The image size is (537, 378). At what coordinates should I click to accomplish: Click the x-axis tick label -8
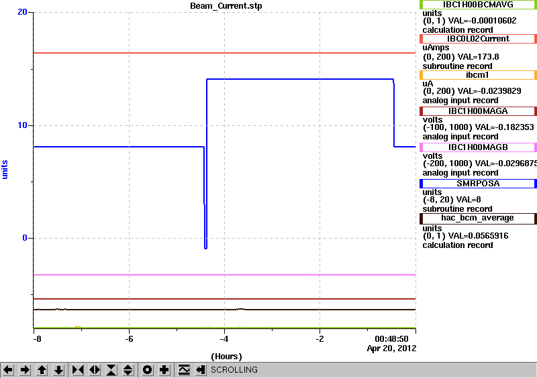pos(37,339)
